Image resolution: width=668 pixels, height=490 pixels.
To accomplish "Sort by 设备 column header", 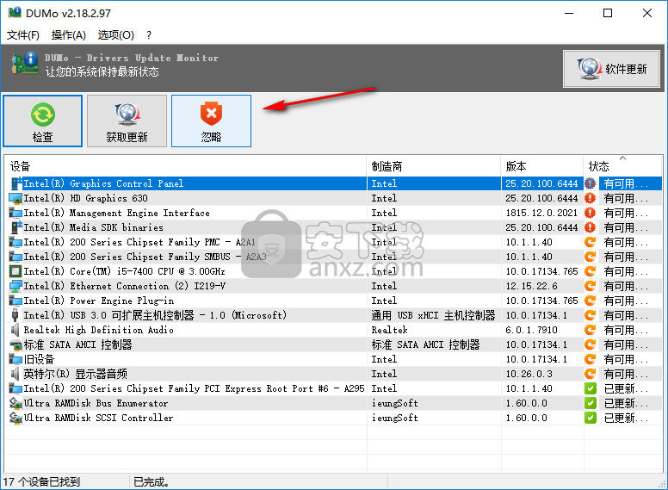I will coord(185,166).
